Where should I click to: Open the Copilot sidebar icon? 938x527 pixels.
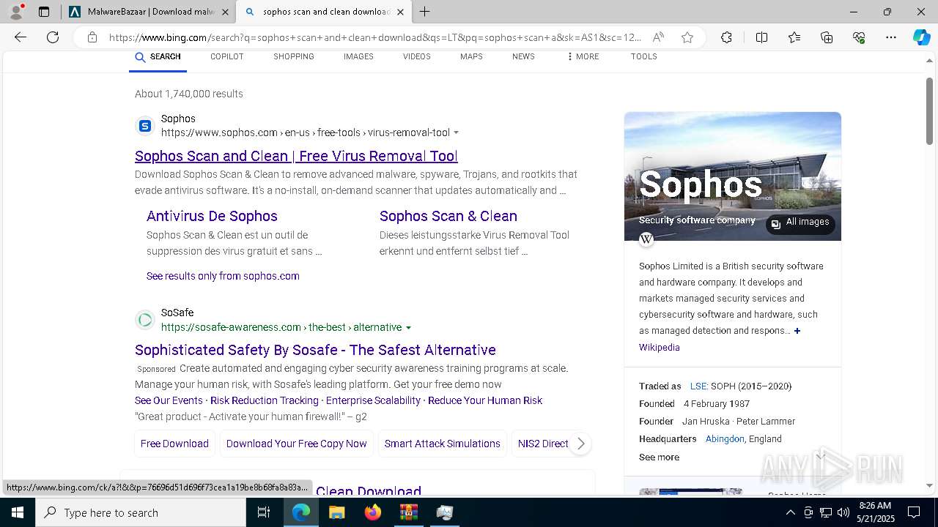pos(921,37)
